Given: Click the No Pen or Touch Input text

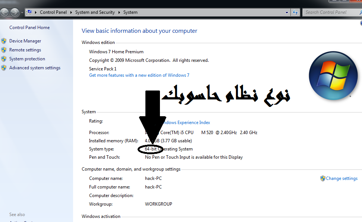Looking at the screenshot, I should point(194,157).
